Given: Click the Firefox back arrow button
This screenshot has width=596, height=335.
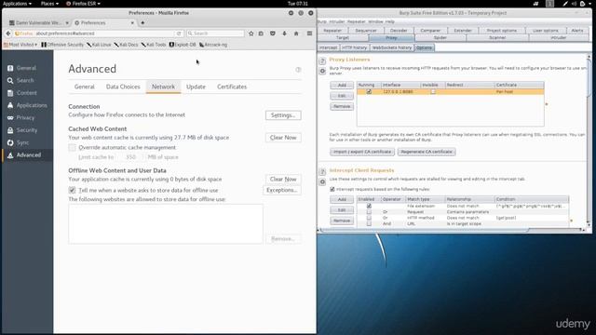Looking at the screenshot, I should [8, 33].
